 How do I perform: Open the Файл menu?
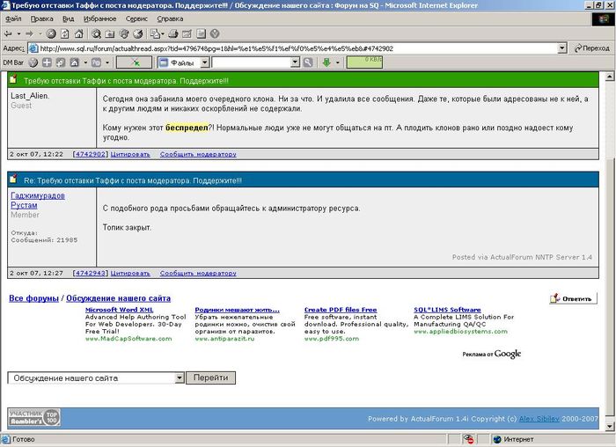[x=13, y=18]
